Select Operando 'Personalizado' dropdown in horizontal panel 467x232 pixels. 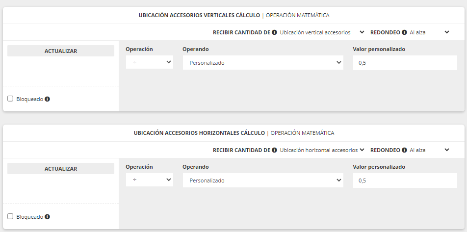263,180
